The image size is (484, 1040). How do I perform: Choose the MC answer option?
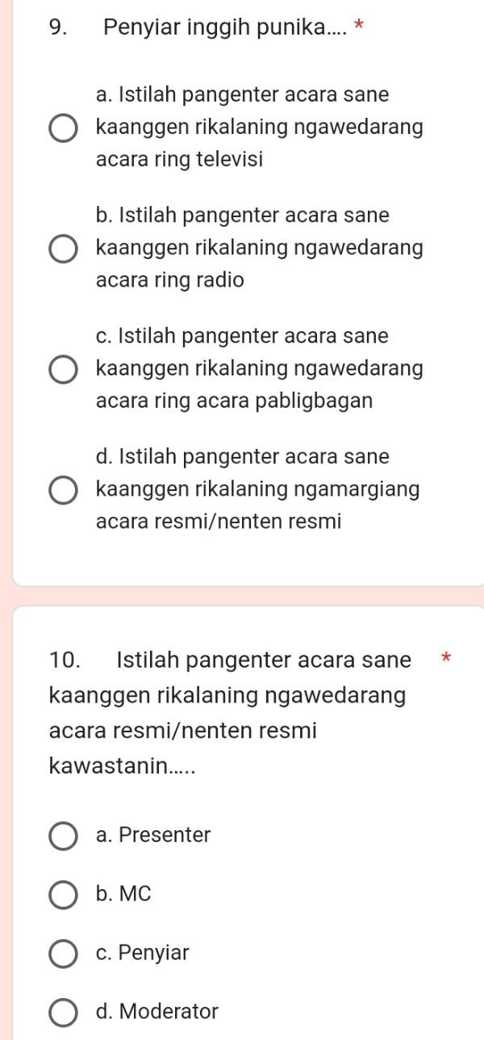[x=62, y=895]
